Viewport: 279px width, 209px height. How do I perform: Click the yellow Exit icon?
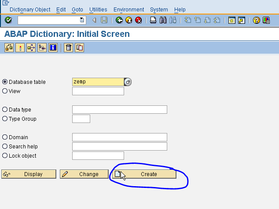[129, 20]
